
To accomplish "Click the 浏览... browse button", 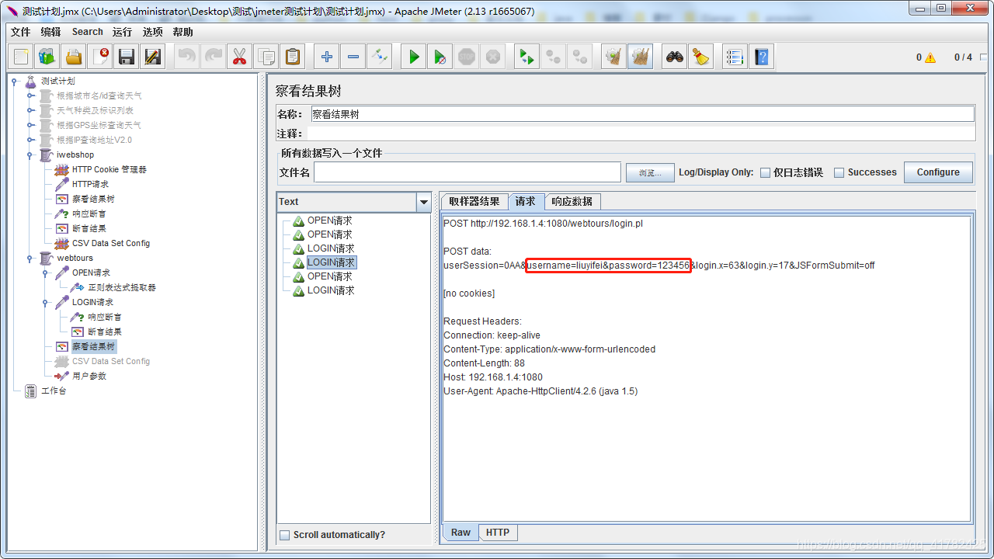I will click(650, 173).
